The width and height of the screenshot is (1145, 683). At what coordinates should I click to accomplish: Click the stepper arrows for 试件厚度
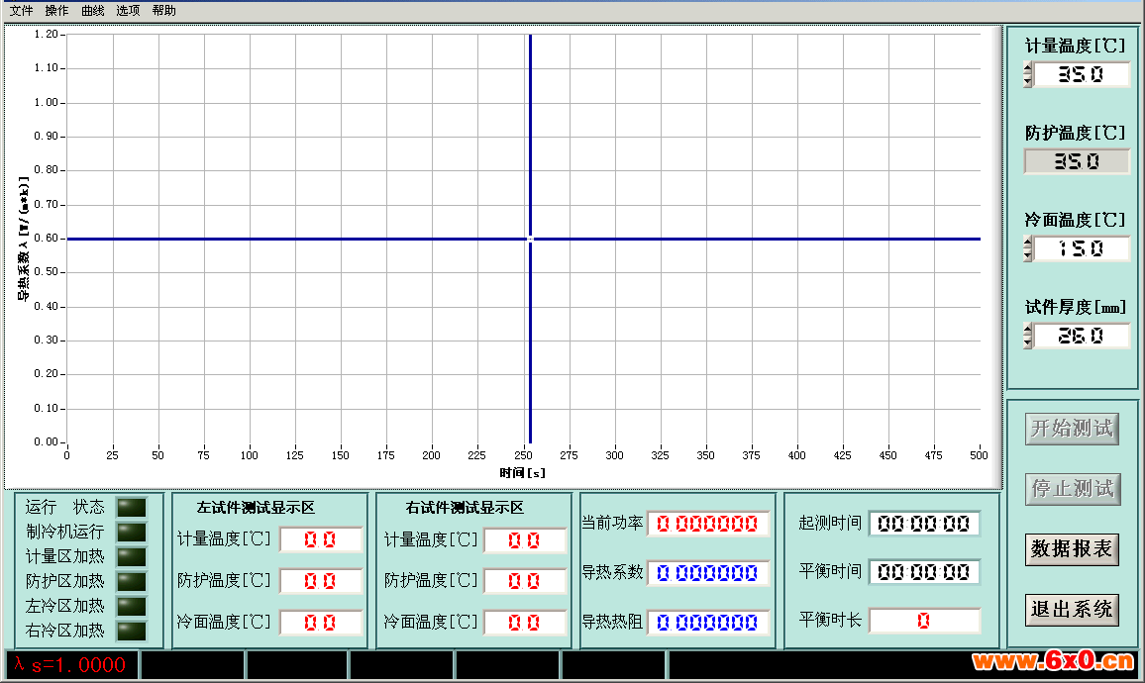(x=1028, y=336)
